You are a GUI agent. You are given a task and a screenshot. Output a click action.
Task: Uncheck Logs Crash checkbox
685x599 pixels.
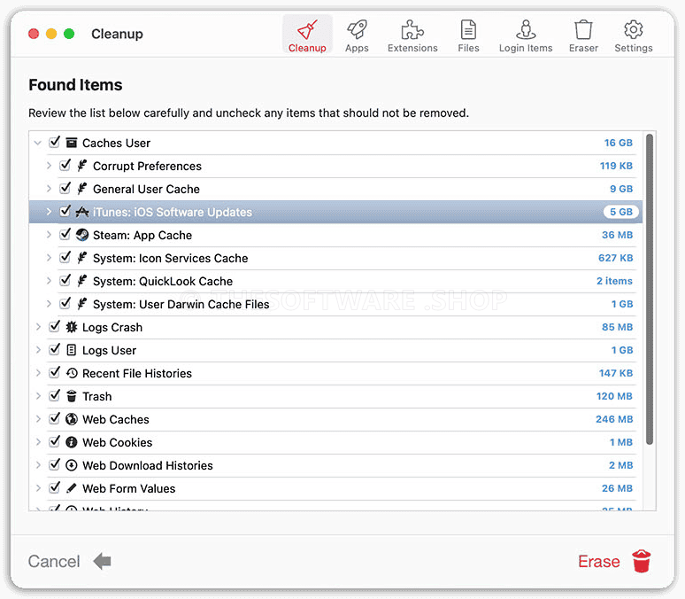coord(55,326)
